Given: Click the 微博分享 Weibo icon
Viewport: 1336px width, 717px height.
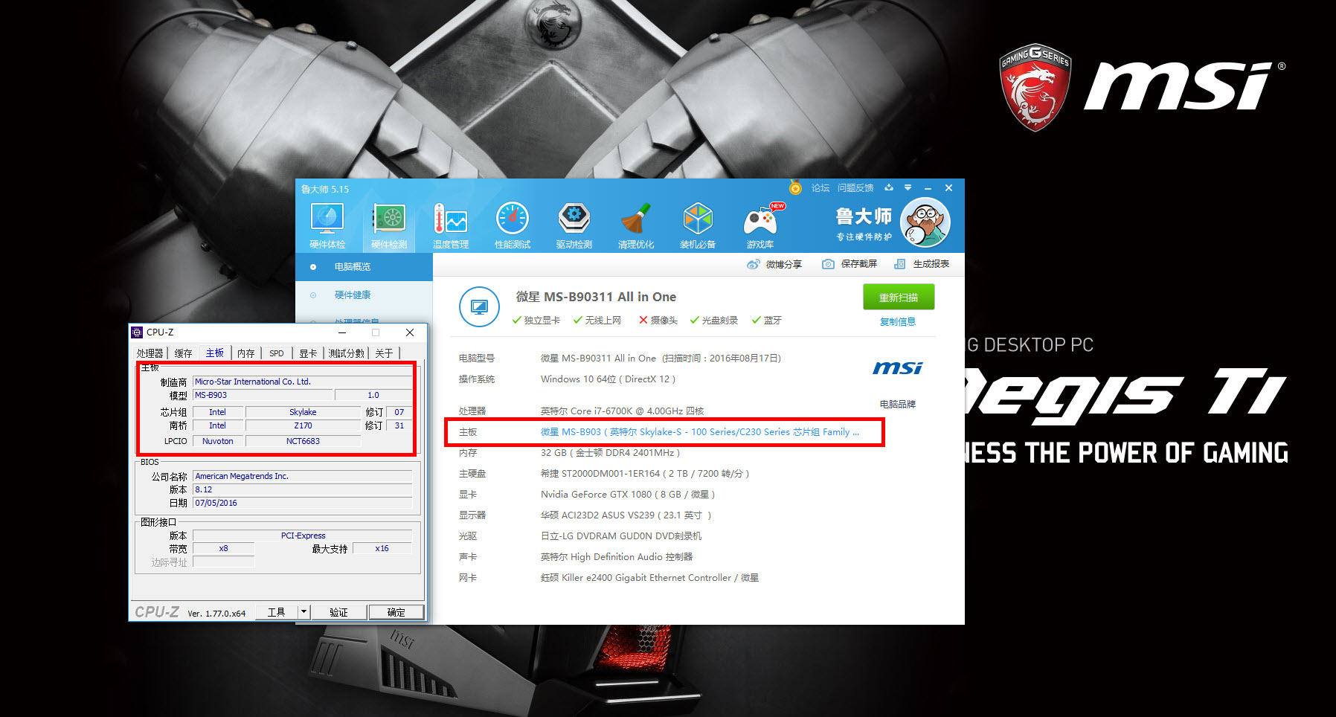Looking at the screenshot, I should (754, 264).
